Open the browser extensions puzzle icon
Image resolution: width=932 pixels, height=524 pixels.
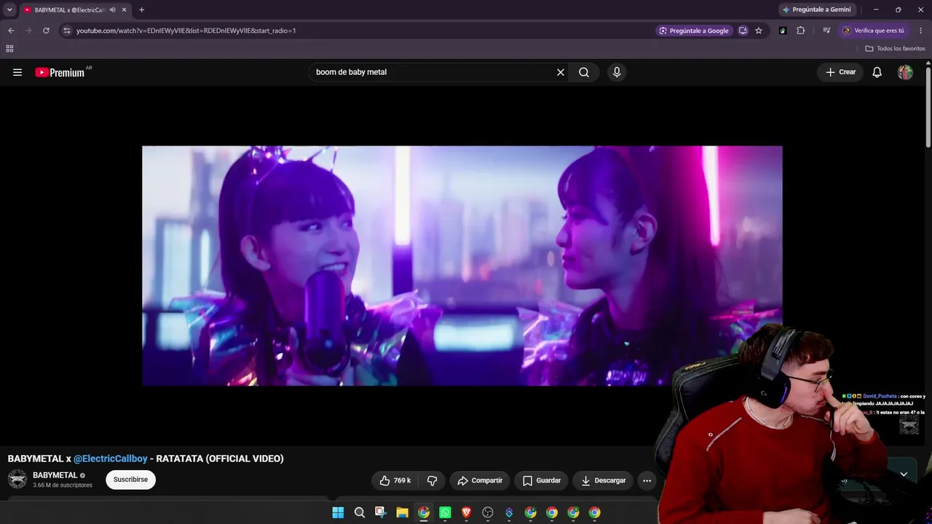(801, 31)
